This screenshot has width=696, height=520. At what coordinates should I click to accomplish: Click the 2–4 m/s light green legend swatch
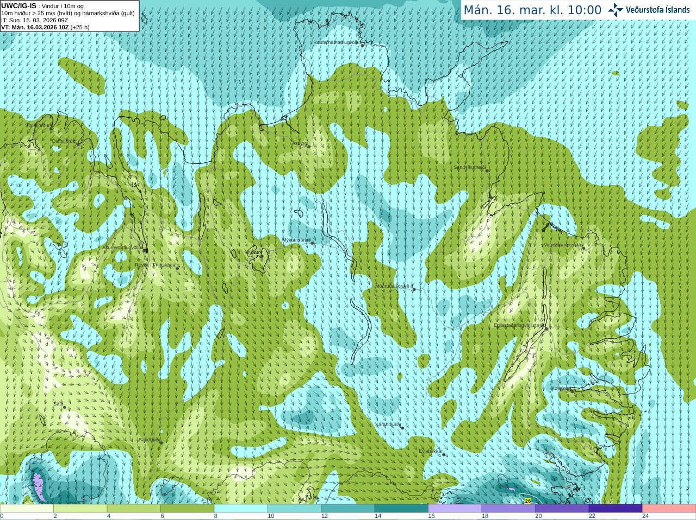[x=80, y=509]
